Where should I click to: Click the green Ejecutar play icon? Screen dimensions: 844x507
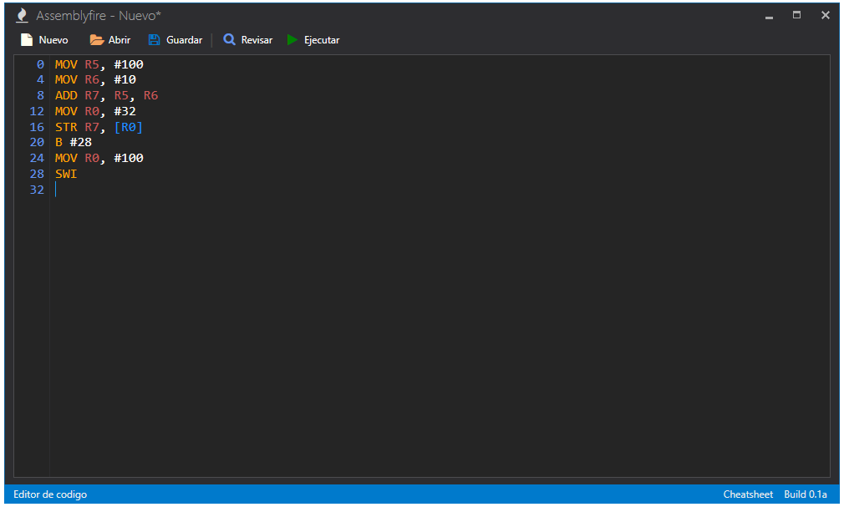coord(292,40)
